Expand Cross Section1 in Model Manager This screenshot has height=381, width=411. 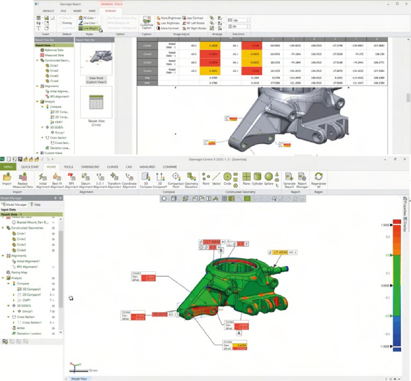click(x=14, y=322)
